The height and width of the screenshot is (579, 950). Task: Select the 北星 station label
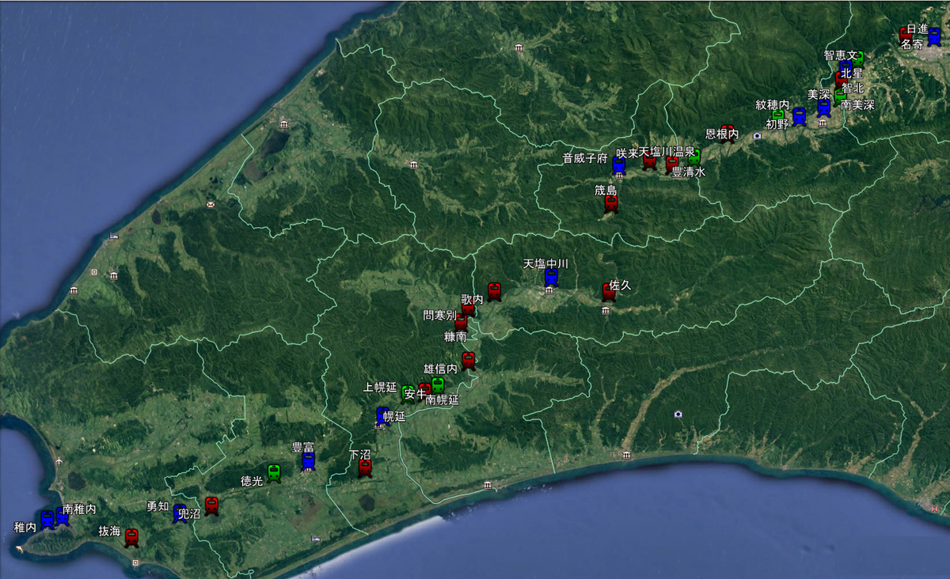(852, 74)
